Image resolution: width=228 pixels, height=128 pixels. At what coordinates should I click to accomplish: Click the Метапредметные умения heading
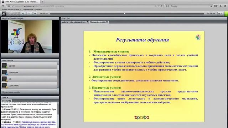[x=111, y=52]
